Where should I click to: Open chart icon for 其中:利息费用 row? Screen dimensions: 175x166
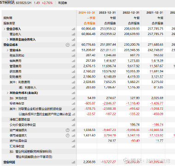[74, 82]
